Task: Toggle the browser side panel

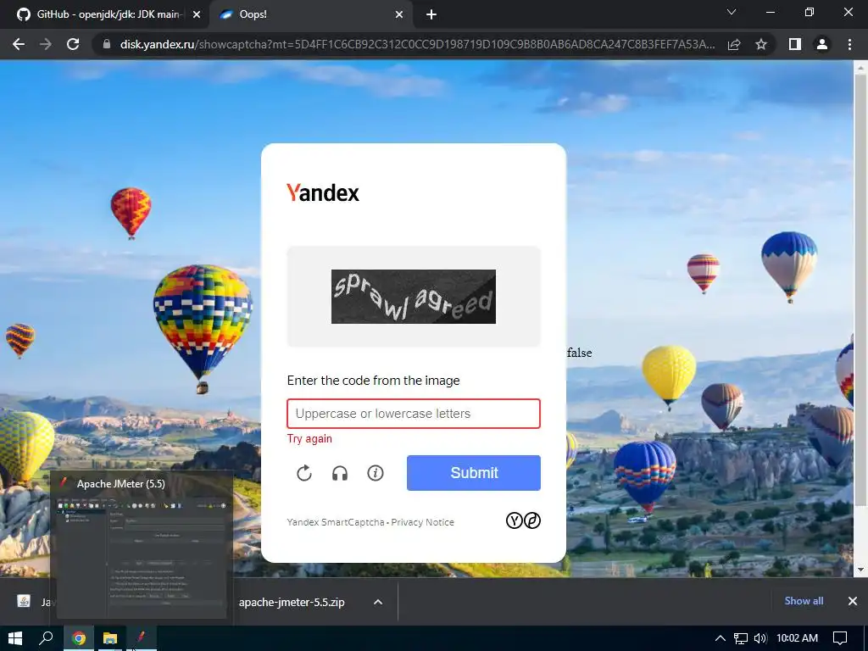Action: (795, 44)
